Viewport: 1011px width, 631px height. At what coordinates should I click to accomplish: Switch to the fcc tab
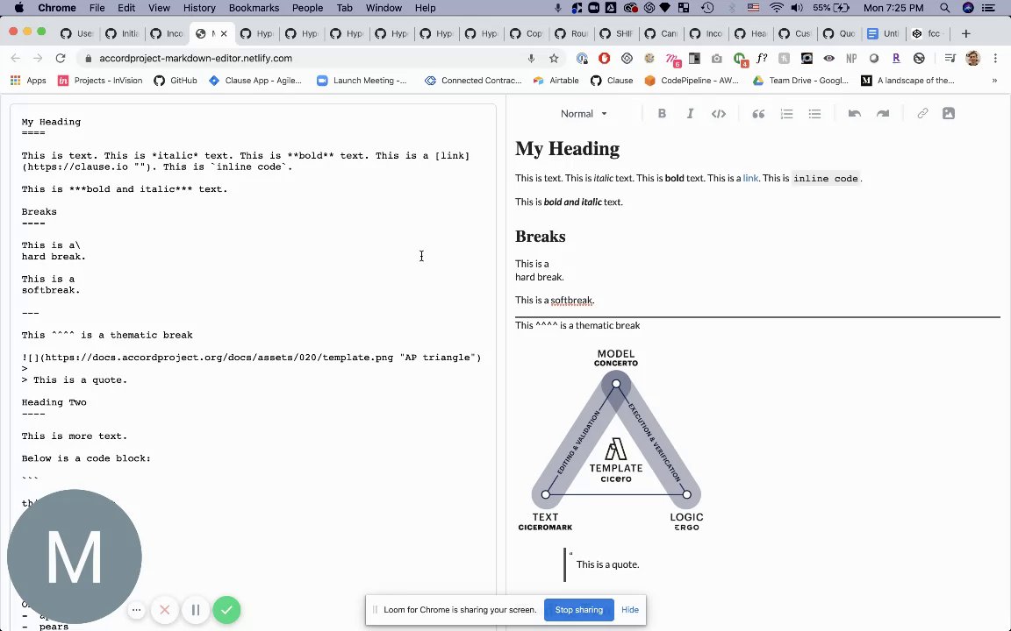coord(928,33)
